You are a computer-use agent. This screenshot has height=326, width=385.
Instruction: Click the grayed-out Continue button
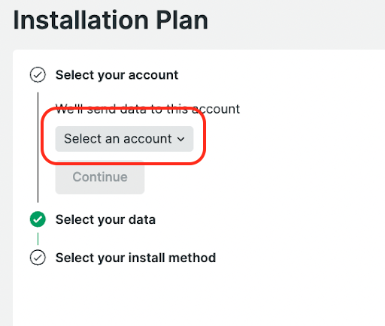(100, 177)
